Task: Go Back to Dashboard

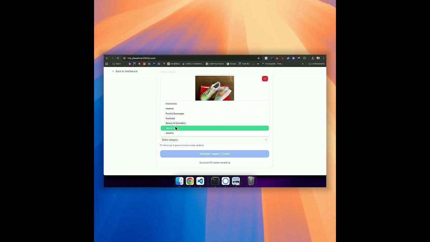Action: (125, 71)
